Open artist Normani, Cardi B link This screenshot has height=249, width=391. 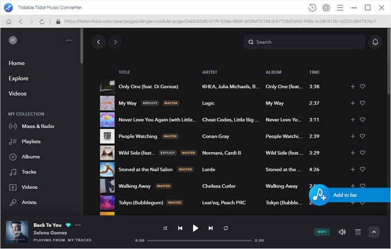pyautogui.click(x=221, y=153)
